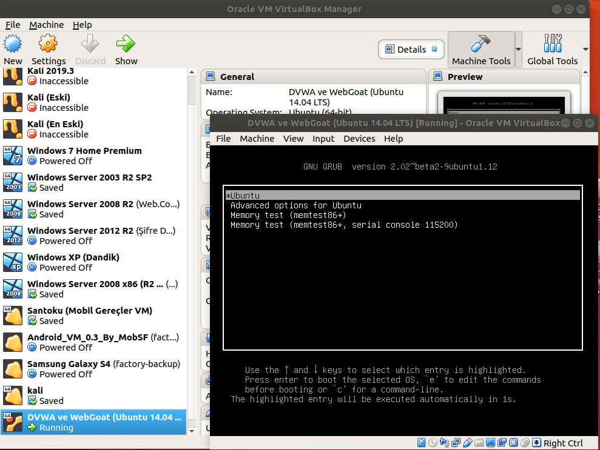Click the USB devices status icon

(x=467, y=443)
